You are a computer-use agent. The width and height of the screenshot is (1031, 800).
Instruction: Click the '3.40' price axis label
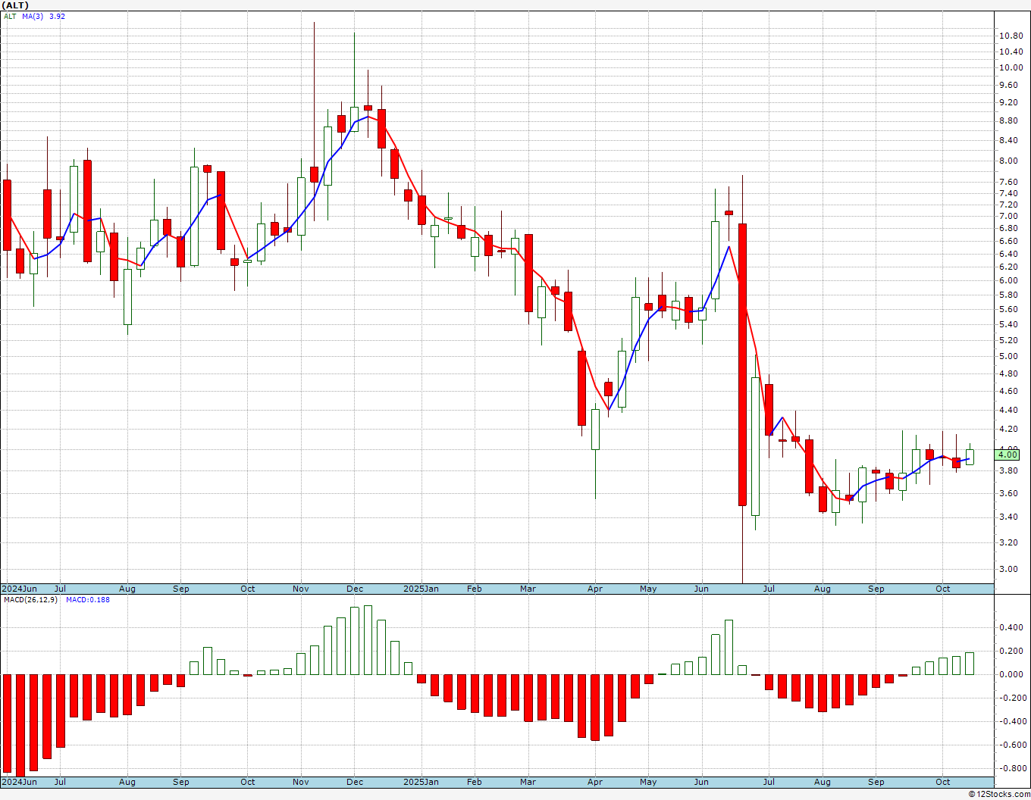pyautogui.click(x=1008, y=517)
